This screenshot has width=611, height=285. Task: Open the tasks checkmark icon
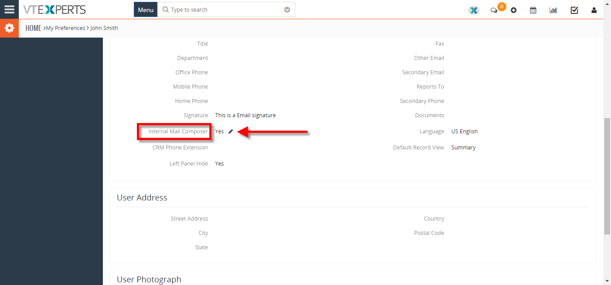(574, 10)
